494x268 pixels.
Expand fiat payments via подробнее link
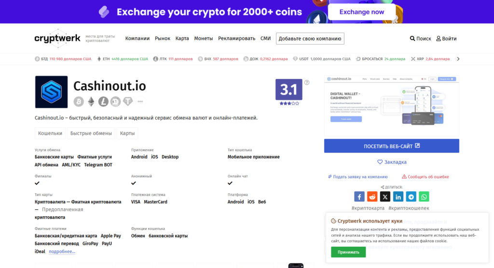[x=62, y=251]
